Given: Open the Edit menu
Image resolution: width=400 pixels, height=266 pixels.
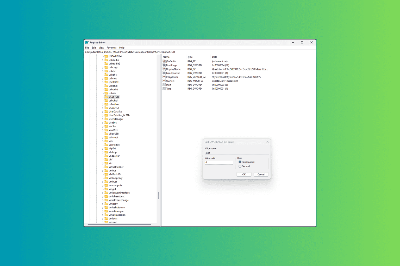Looking at the screenshot, I should [94, 48].
